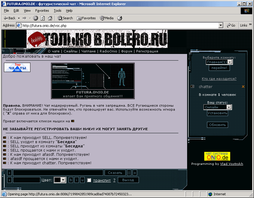
Task: Ignore user chatter with the orange X
Action: tap(243, 86)
